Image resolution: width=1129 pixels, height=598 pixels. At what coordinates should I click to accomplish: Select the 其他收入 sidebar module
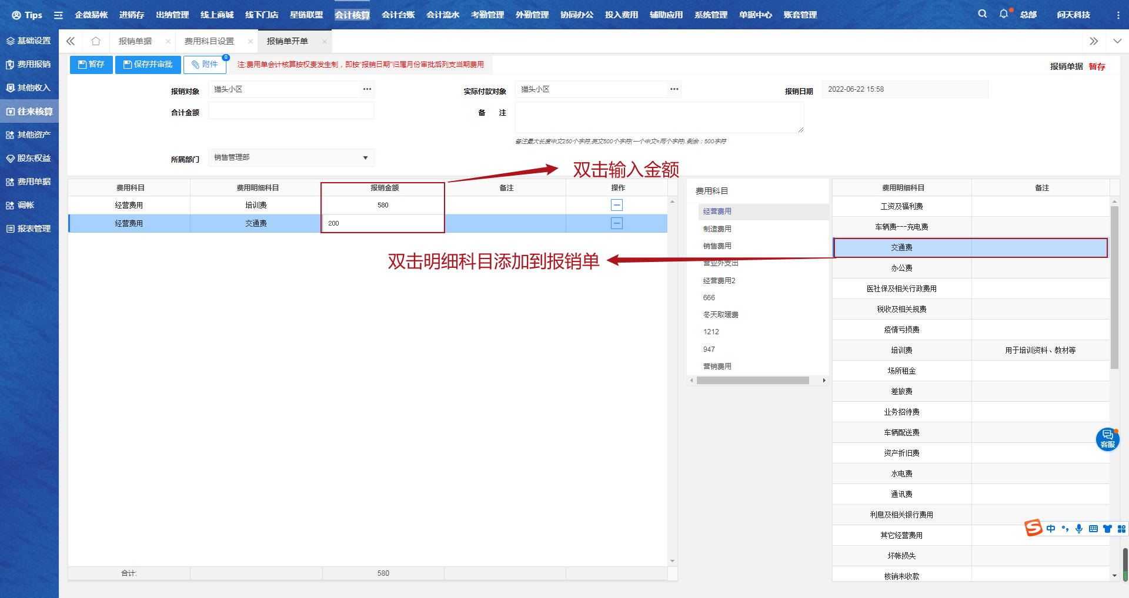29,88
